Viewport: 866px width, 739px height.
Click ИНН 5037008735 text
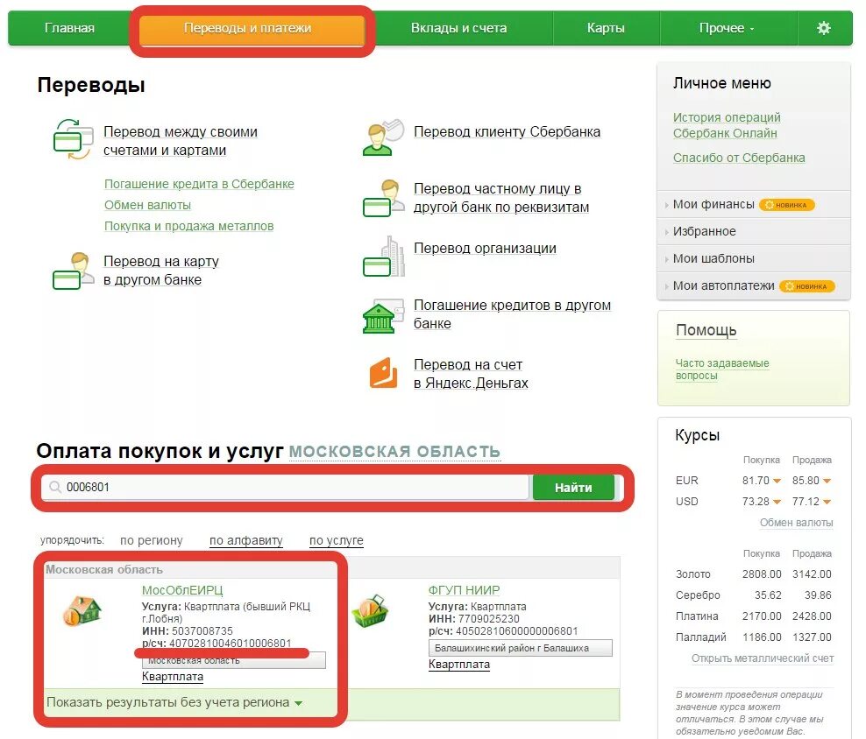188,630
